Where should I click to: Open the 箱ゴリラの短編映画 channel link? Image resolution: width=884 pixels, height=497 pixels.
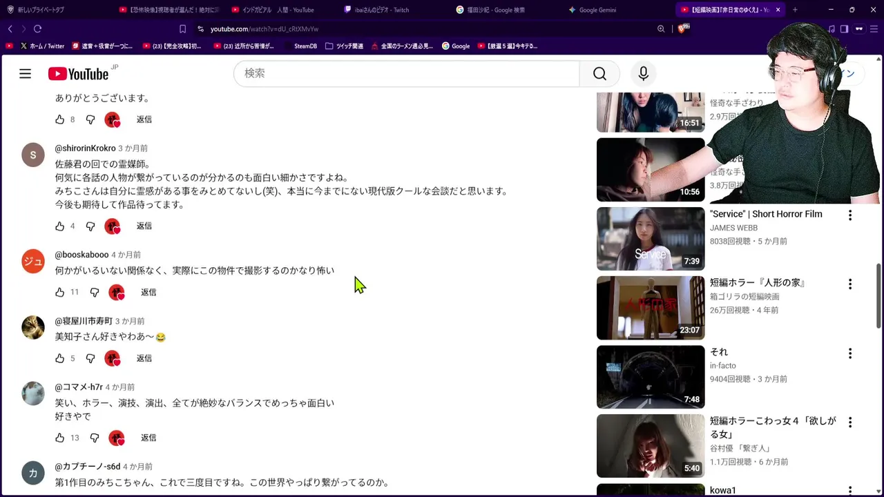(744, 297)
